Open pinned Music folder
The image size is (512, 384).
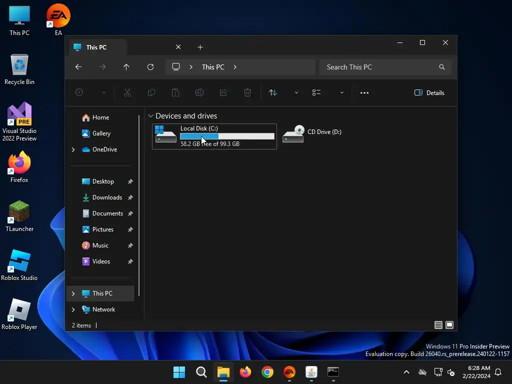coord(101,245)
